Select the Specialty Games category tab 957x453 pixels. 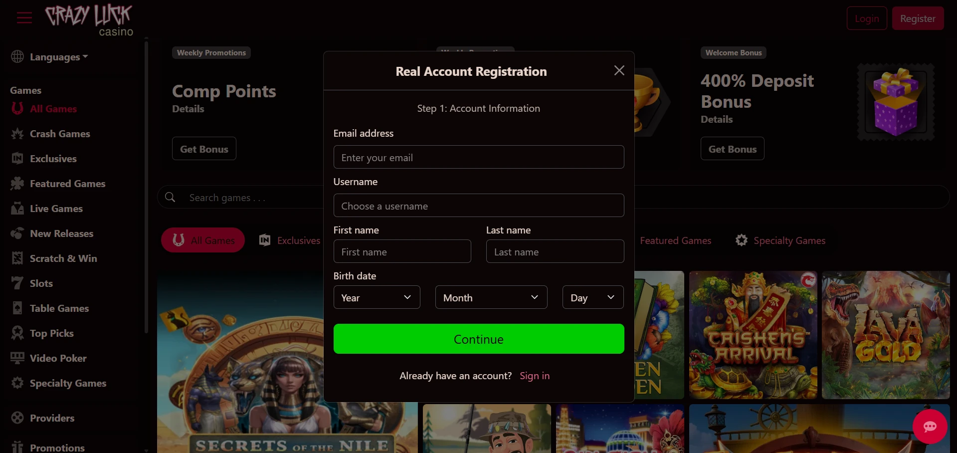click(x=780, y=240)
